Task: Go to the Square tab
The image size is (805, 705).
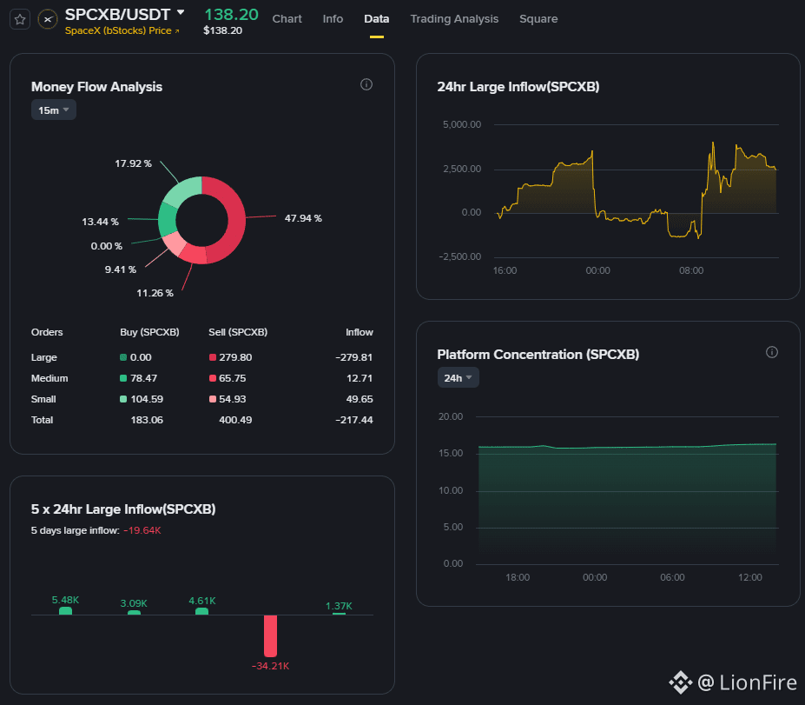Action: tap(538, 19)
